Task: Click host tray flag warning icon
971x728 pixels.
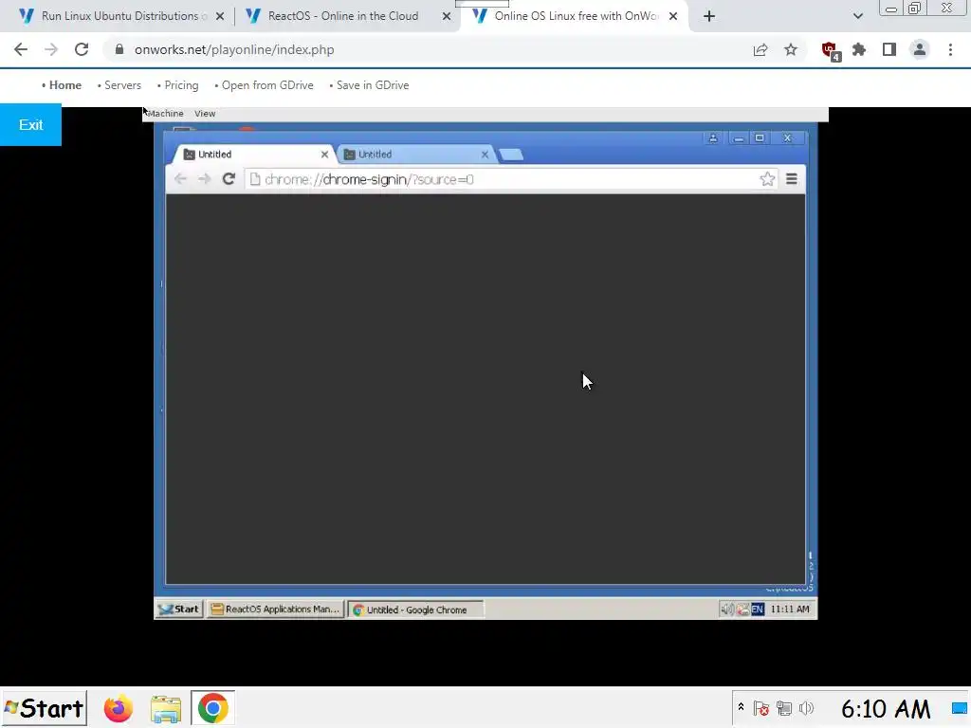Action: [761, 708]
